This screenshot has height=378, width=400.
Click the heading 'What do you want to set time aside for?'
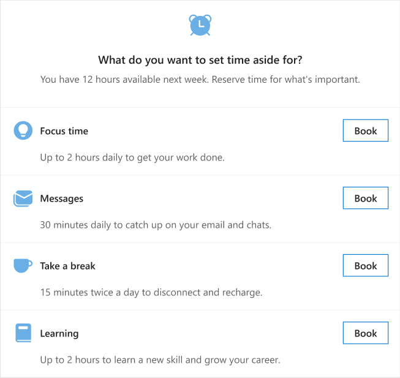[x=200, y=60]
